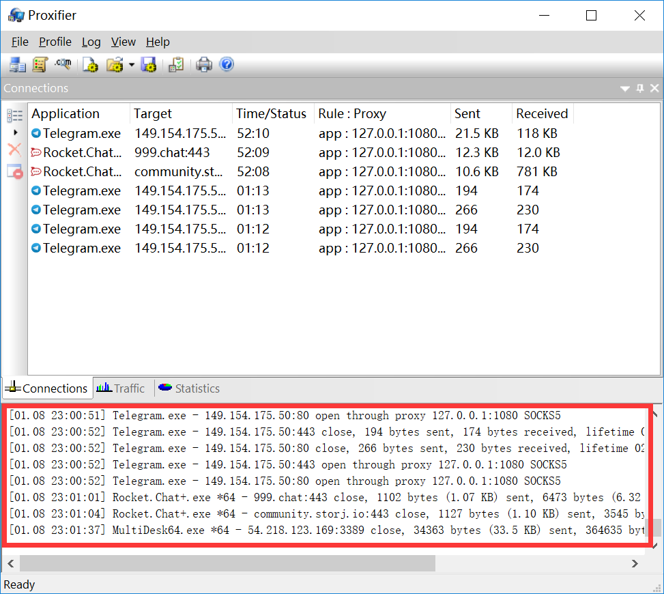Select the Connections tab at bottom
Viewport: 664px width, 594px height.
(x=47, y=388)
